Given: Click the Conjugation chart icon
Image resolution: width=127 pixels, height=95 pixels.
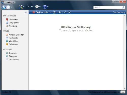Looking at the screenshot, I should [x=7, y=23].
